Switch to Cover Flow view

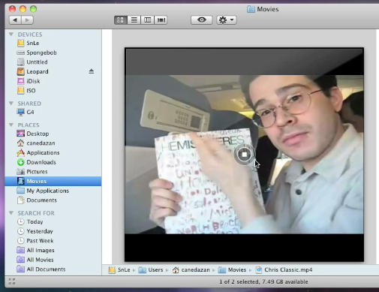click(x=161, y=20)
